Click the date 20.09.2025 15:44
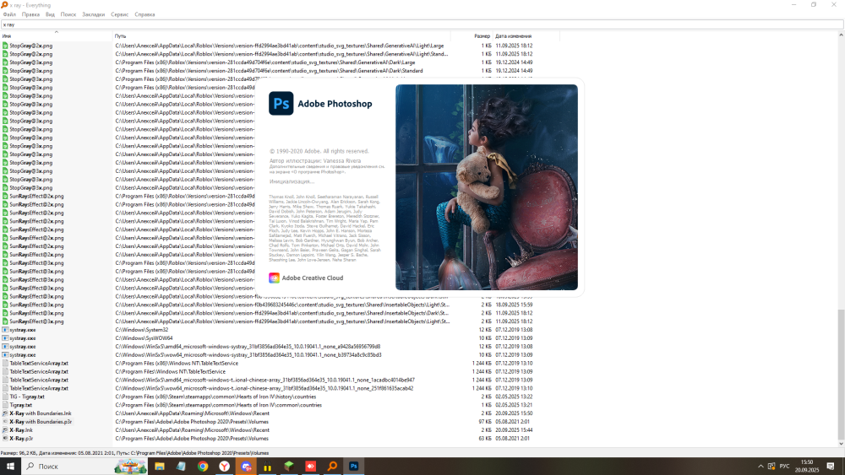This screenshot has width=845, height=475. pos(514,429)
